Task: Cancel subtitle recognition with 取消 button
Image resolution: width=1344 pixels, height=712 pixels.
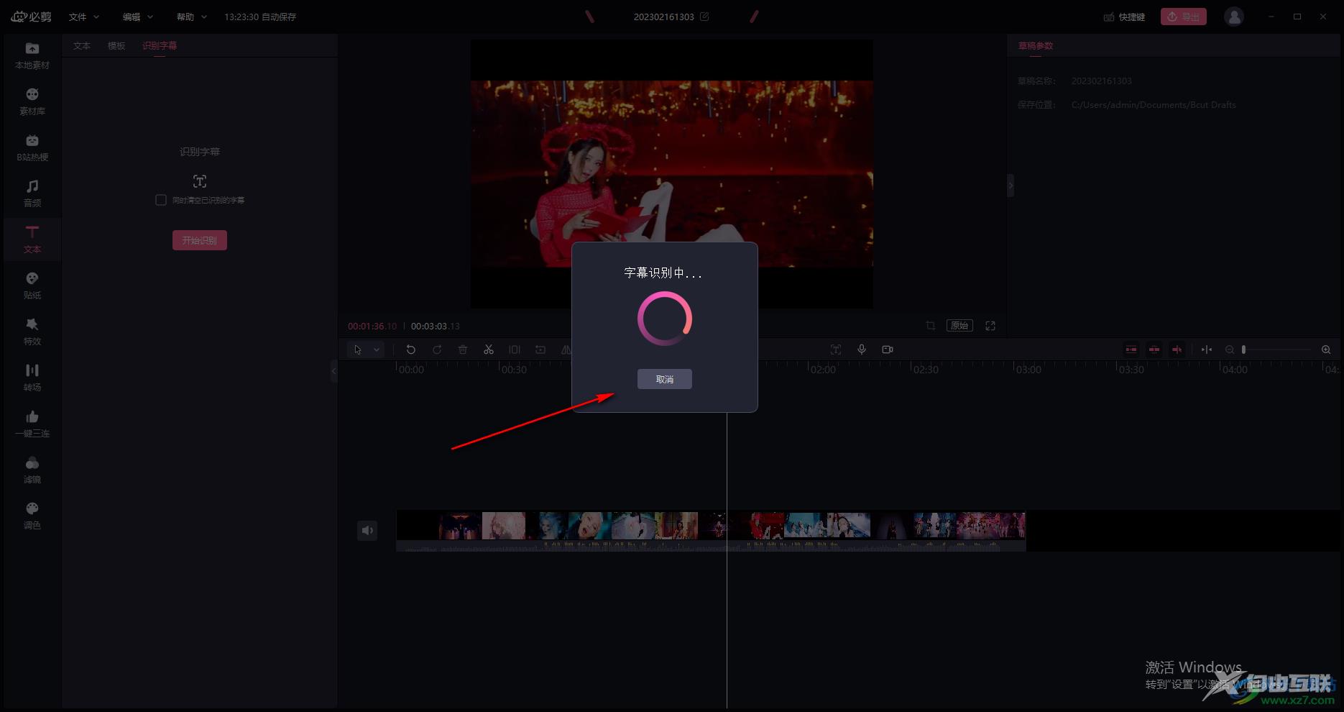Action: (x=664, y=379)
